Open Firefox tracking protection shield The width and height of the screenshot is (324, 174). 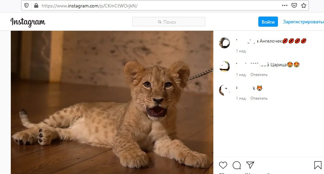tap(27, 6)
